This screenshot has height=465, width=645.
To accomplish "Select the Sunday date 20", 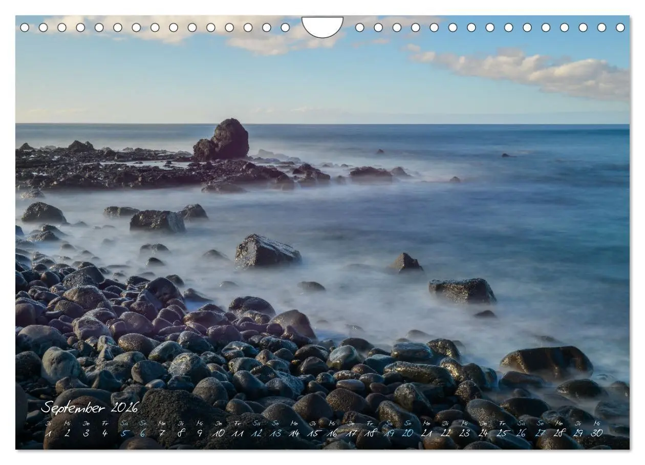I will coord(407,434).
